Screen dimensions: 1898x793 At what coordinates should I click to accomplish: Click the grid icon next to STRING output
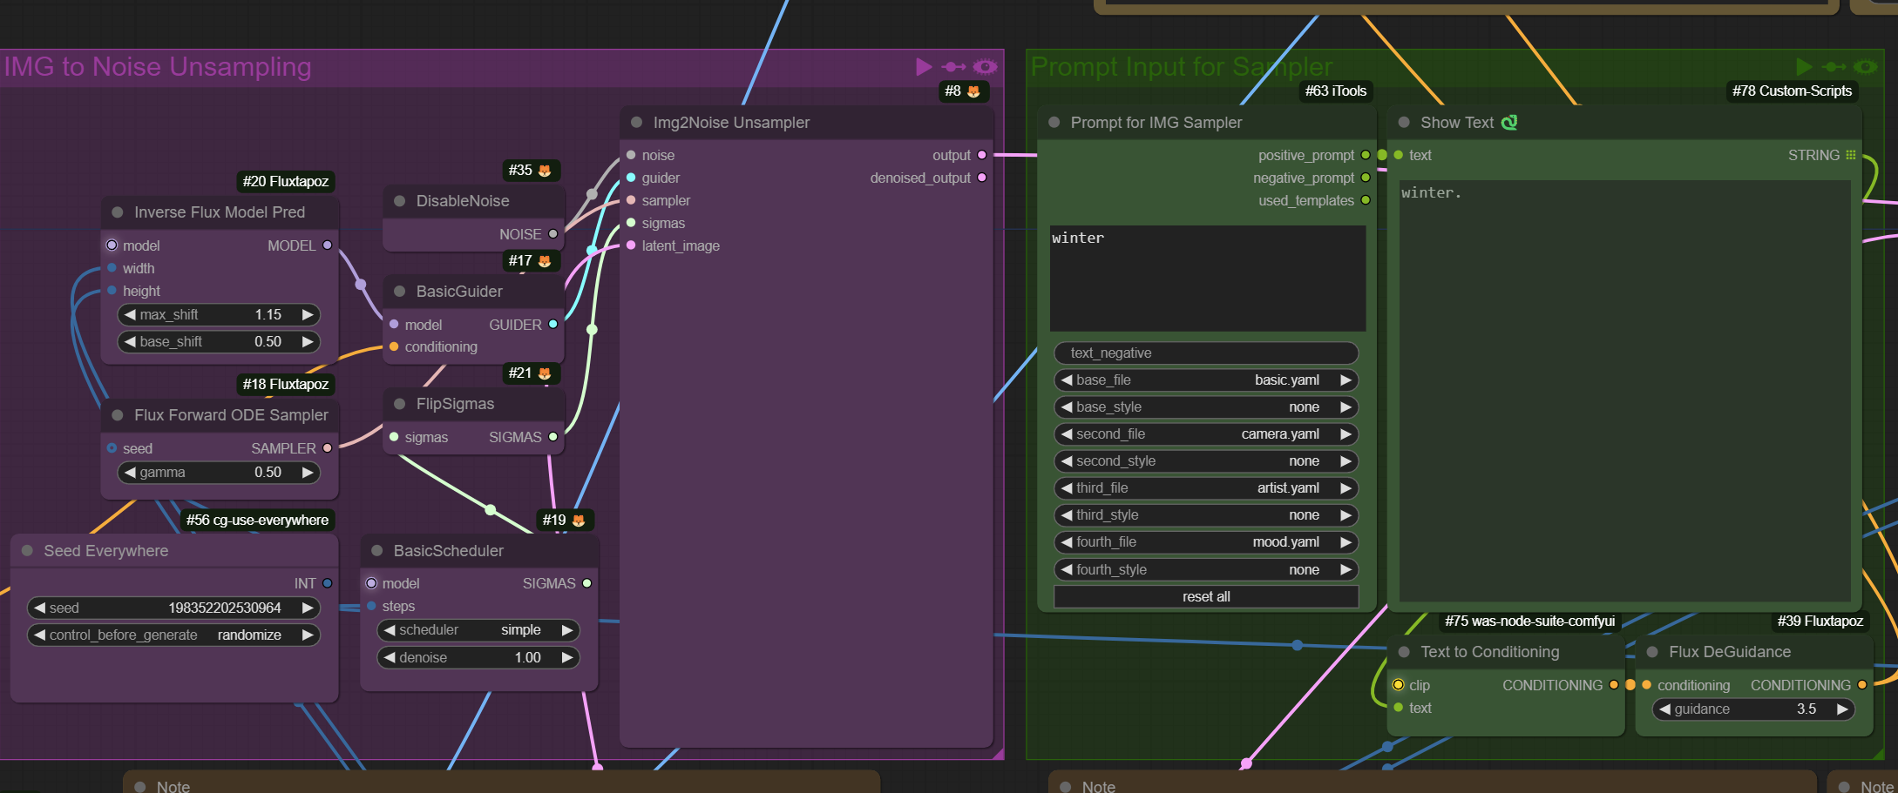click(x=1850, y=155)
